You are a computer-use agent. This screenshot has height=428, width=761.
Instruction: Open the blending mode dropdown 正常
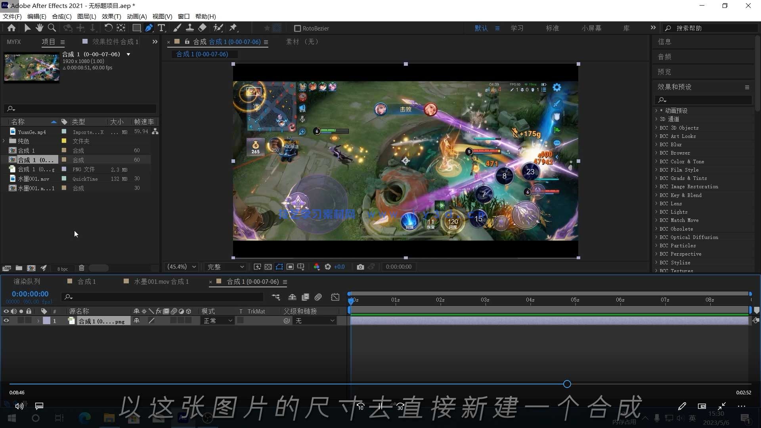[218, 321]
